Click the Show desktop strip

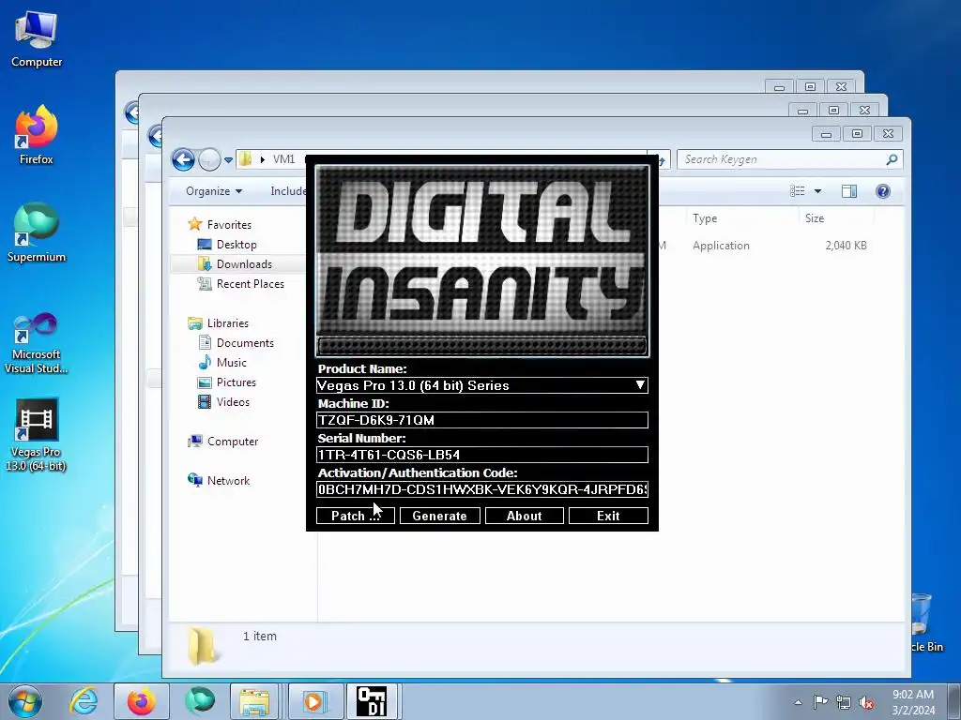955,701
